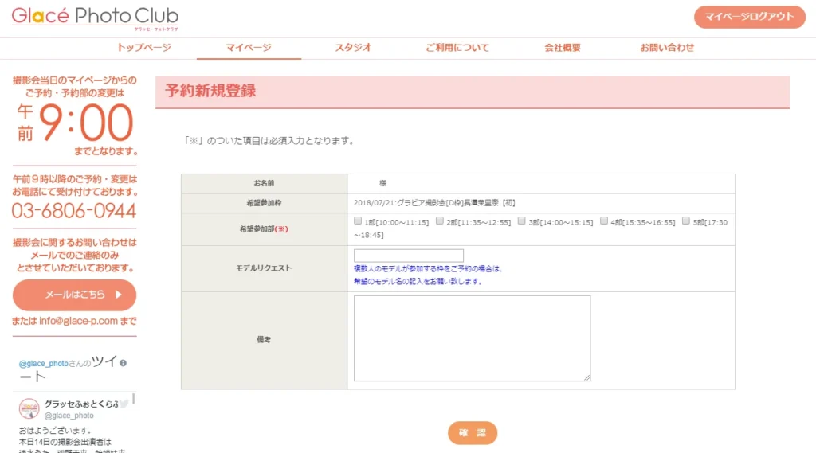Click the モデルリクエスト text field

point(409,256)
